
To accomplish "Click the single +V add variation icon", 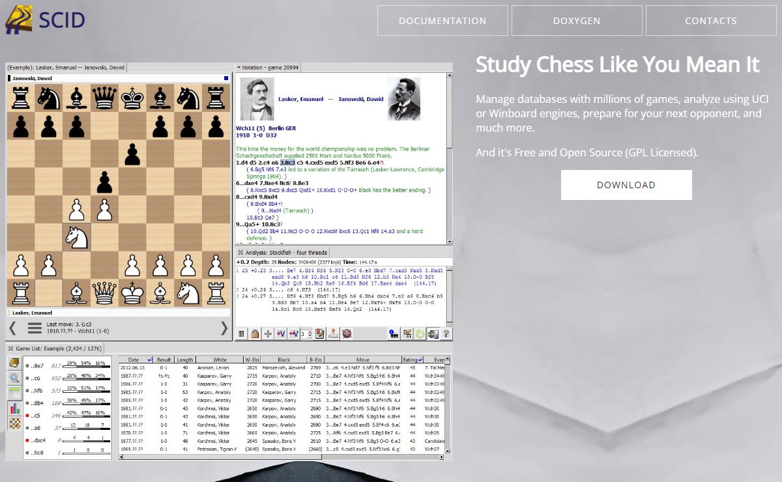I will pyautogui.click(x=281, y=333).
